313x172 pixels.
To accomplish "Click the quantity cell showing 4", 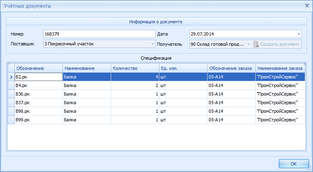I will [x=134, y=77].
